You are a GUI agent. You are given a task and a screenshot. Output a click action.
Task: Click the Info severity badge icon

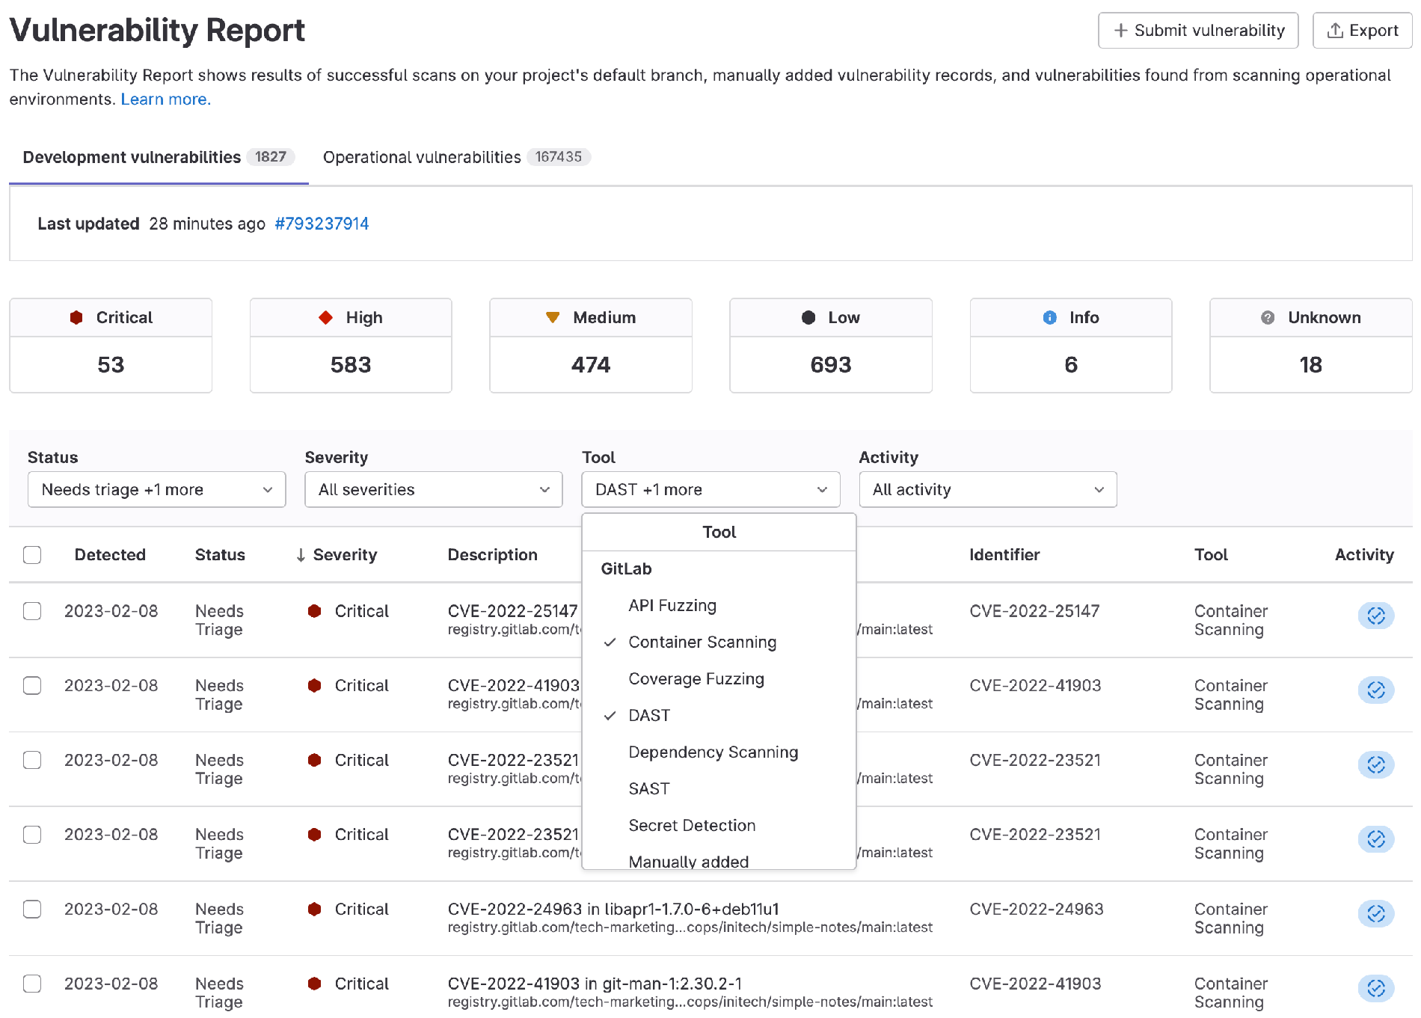tap(1050, 317)
